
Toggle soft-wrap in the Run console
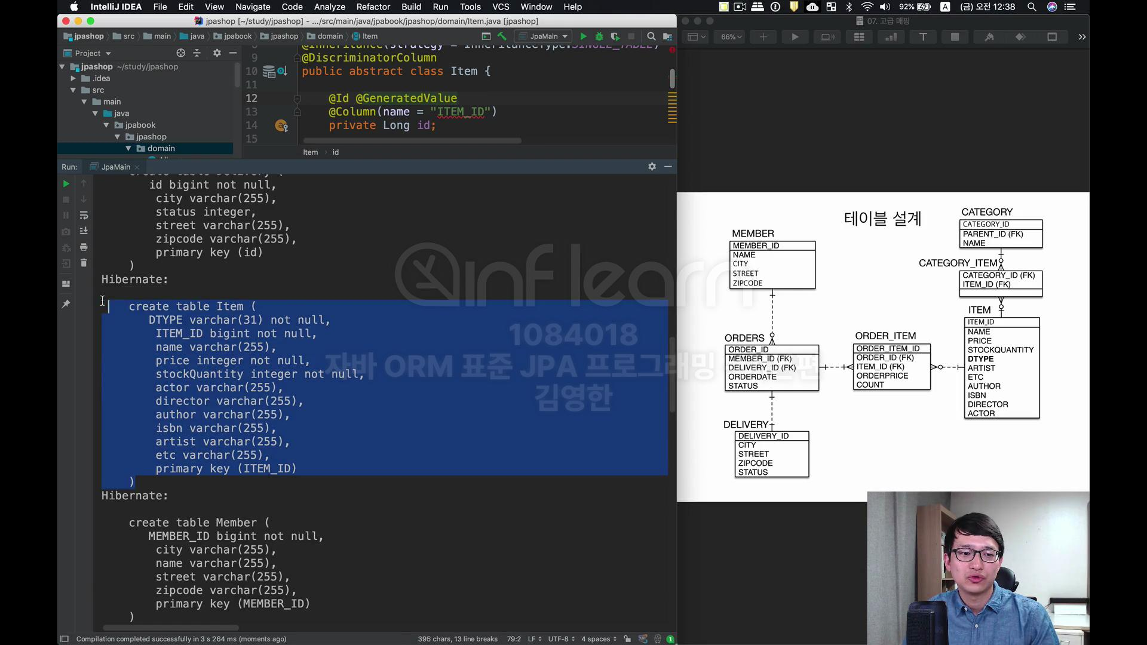84,215
